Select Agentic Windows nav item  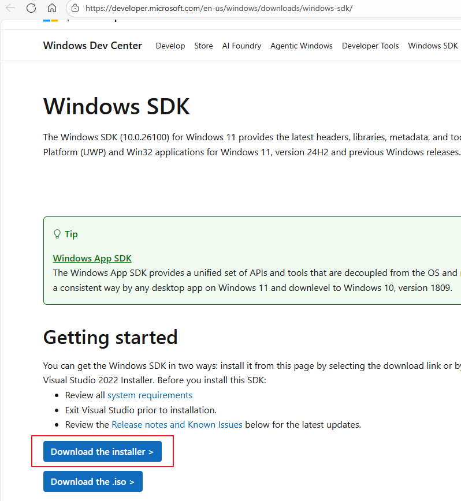click(301, 46)
